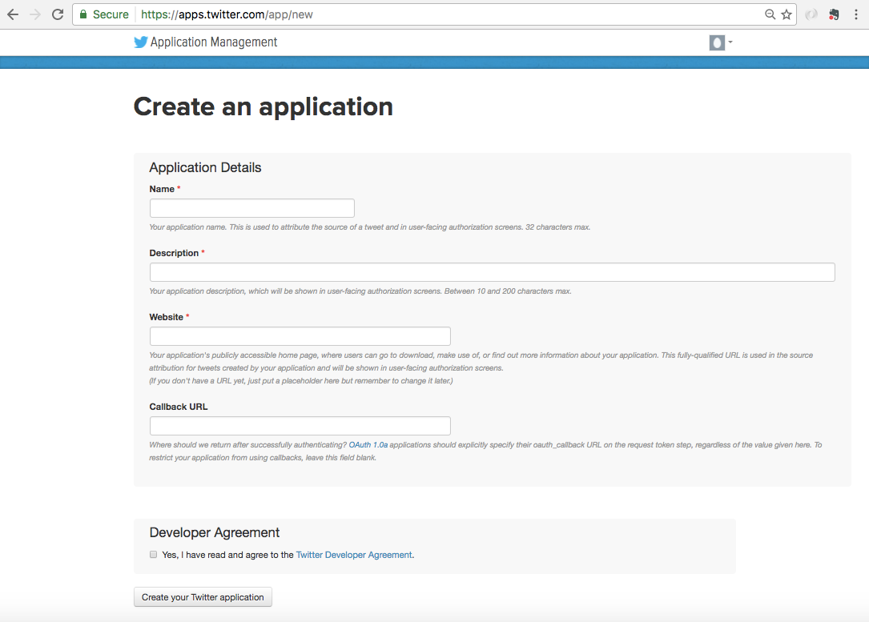This screenshot has width=869, height=622.
Task: Open Chrome's three-dot menu
Action: click(x=856, y=14)
